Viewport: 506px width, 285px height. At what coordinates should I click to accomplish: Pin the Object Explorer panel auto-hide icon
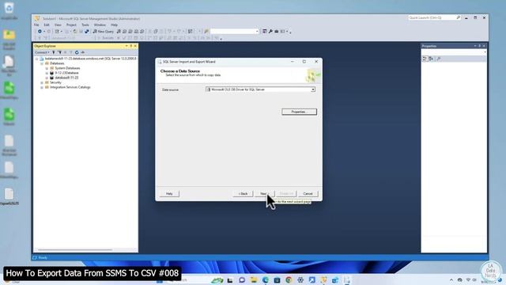131,46
